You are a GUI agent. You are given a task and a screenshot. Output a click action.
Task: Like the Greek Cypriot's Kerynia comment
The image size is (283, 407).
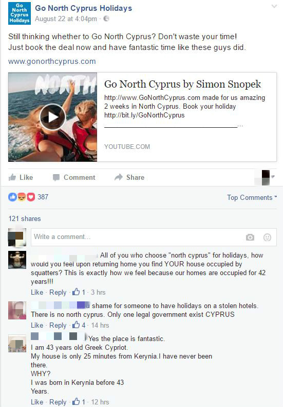click(37, 402)
